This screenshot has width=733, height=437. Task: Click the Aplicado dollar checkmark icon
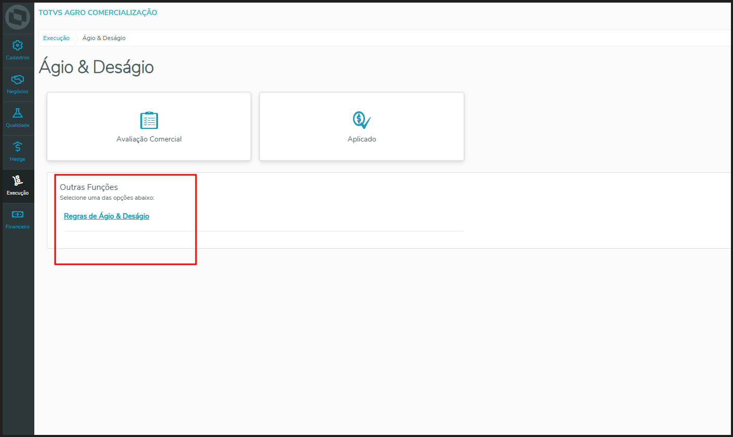point(361,120)
